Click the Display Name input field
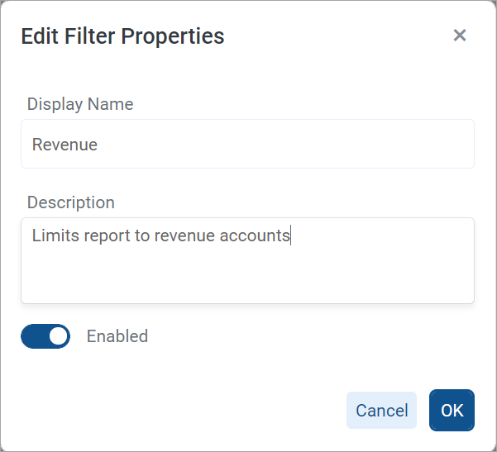The width and height of the screenshot is (497, 452). click(247, 144)
